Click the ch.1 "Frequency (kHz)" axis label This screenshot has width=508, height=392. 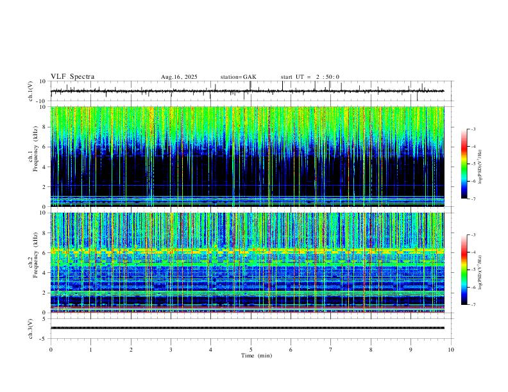coord(35,148)
